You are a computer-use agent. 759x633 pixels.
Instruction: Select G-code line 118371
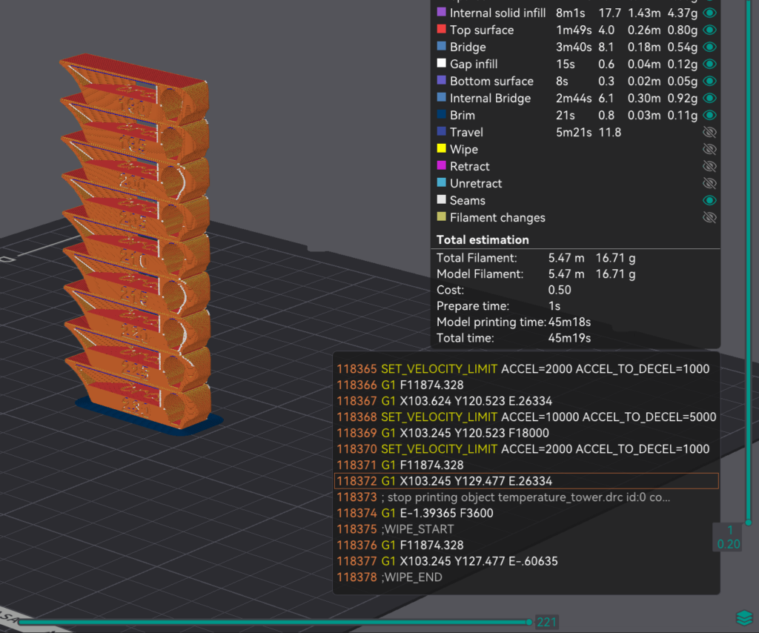[526, 465]
